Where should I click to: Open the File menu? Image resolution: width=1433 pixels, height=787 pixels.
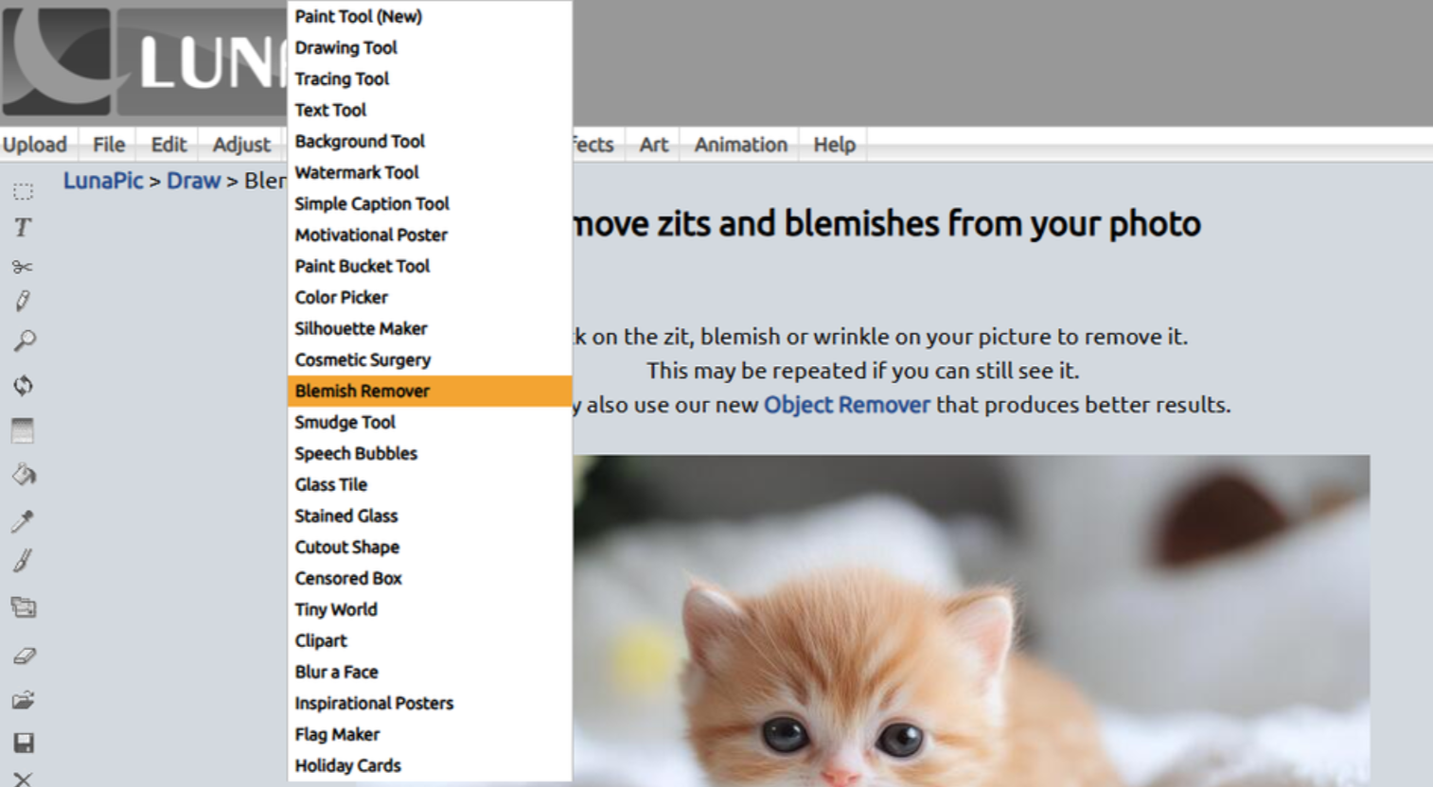point(109,145)
